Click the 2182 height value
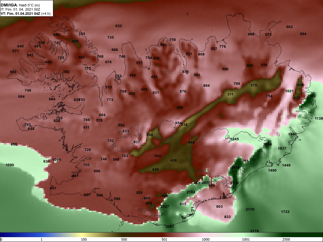This screenshot has height=242, width=323. click(191, 192)
